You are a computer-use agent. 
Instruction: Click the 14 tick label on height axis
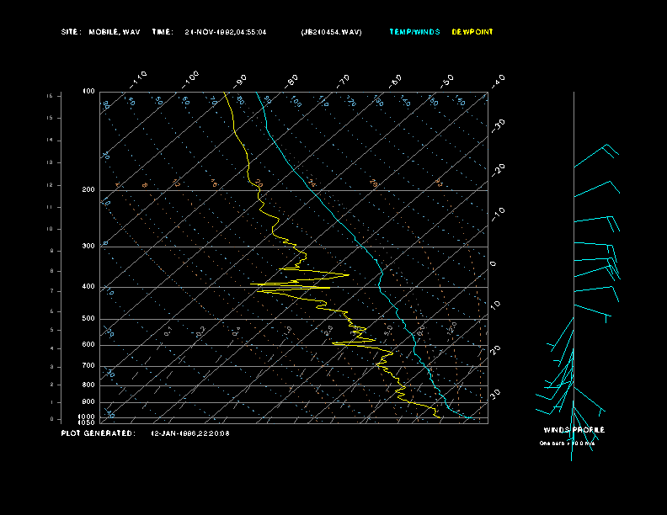click(x=50, y=141)
